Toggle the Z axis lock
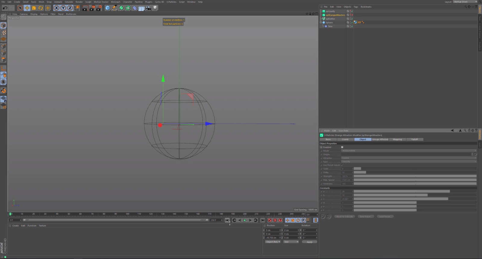Screen dimensions: 482x259 (x=70, y=8)
